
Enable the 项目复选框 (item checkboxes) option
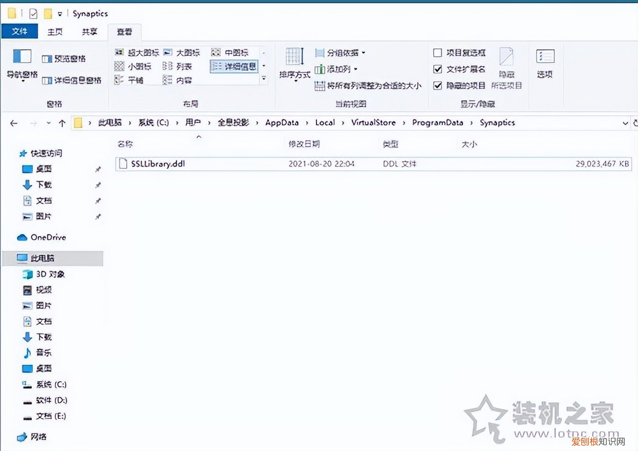438,52
